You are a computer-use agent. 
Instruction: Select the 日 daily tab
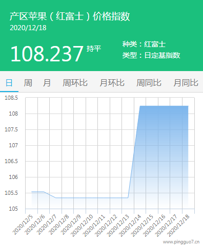click(9, 83)
